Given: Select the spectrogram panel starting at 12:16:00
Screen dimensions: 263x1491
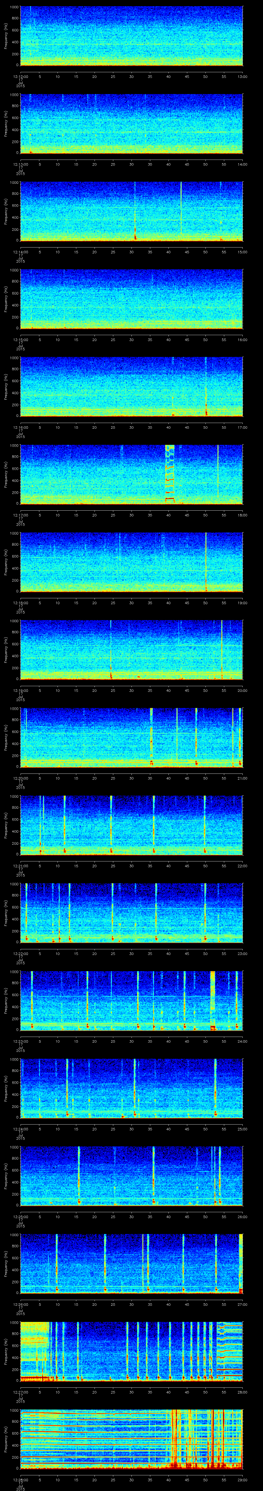Looking at the screenshot, I should [132, 387].
